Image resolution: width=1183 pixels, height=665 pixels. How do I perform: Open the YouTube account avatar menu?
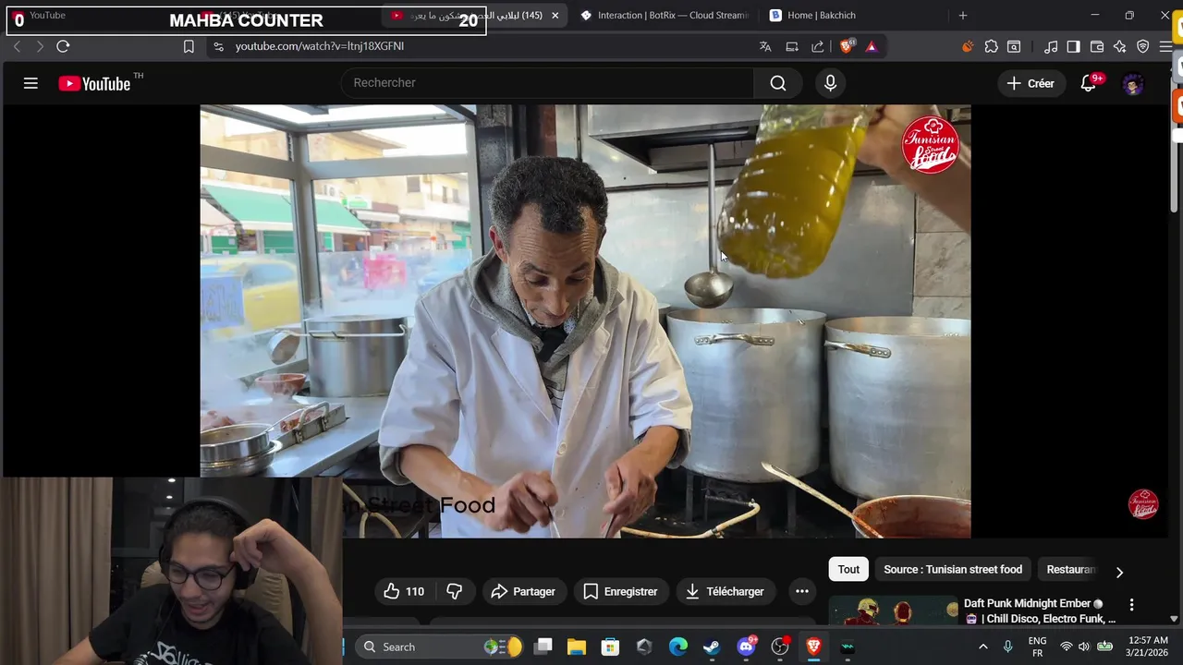(x=1133, y=84)
